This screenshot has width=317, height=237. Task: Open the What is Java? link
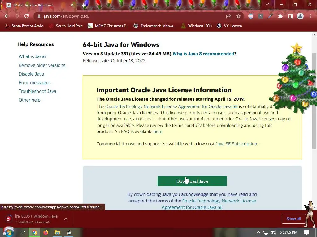(x=32, y=56)
